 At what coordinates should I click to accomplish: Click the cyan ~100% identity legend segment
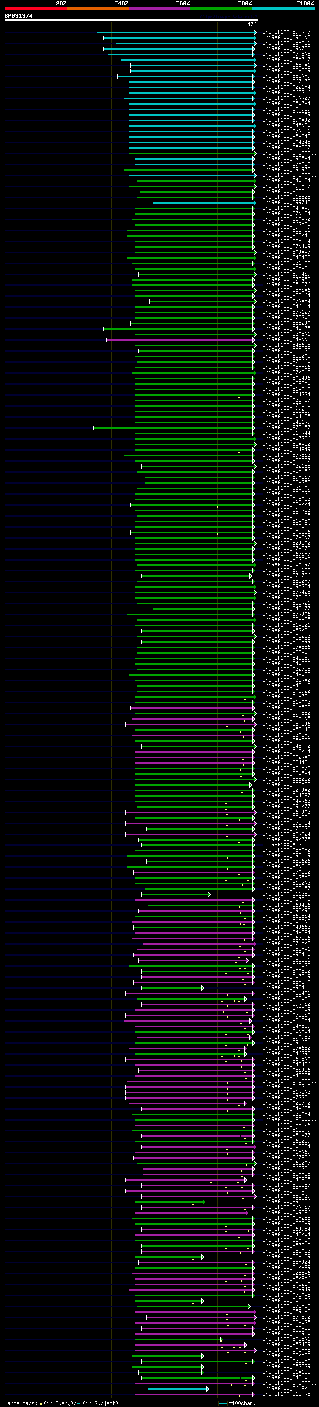tap(283, 9)
